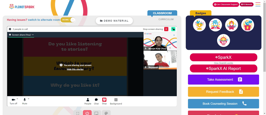The image size is (266, 115).
Task: Click the green screen layout icon
Action: coord(173,29)
